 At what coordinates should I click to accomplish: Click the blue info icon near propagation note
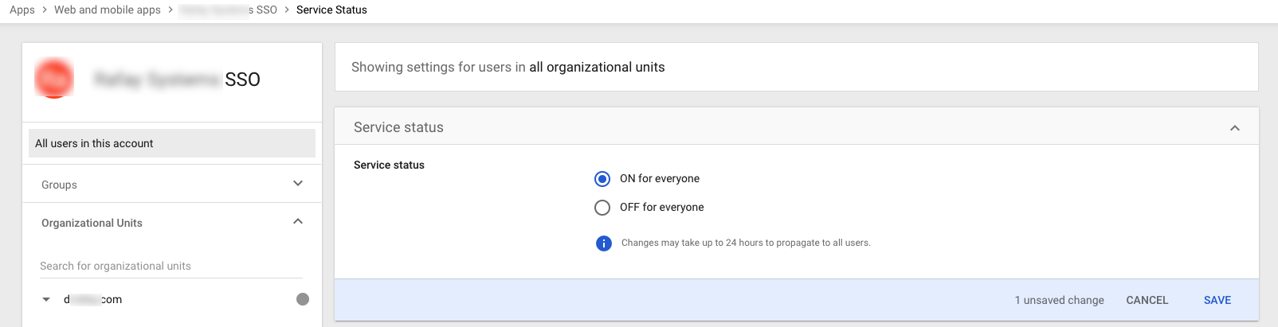coord(604,243)
